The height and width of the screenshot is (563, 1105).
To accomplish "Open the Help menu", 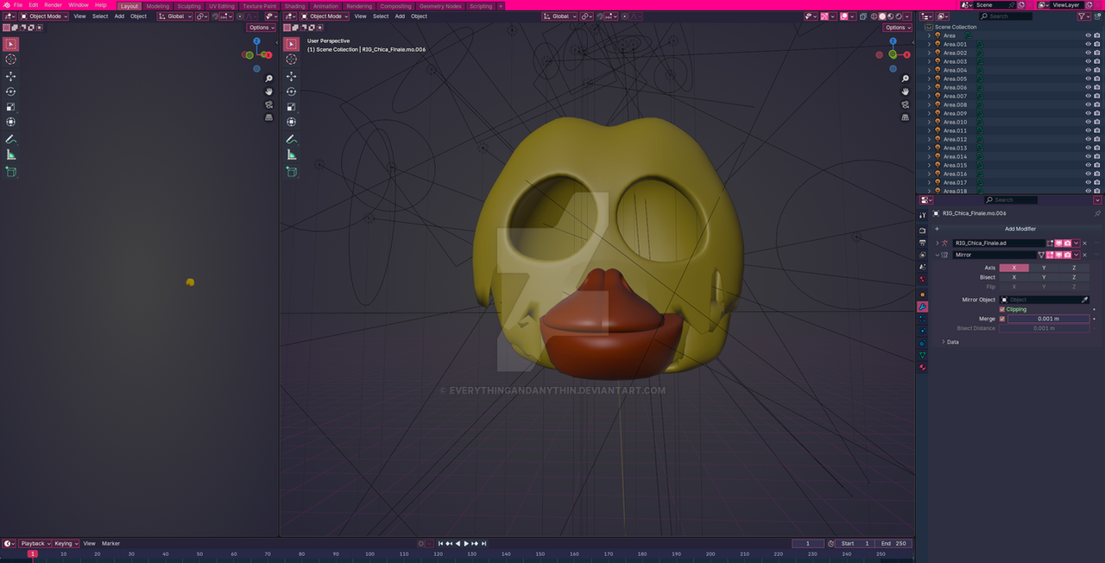I will 101,5.
